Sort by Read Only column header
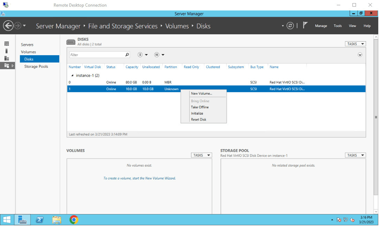380x227 pixels. pos(191,67)
